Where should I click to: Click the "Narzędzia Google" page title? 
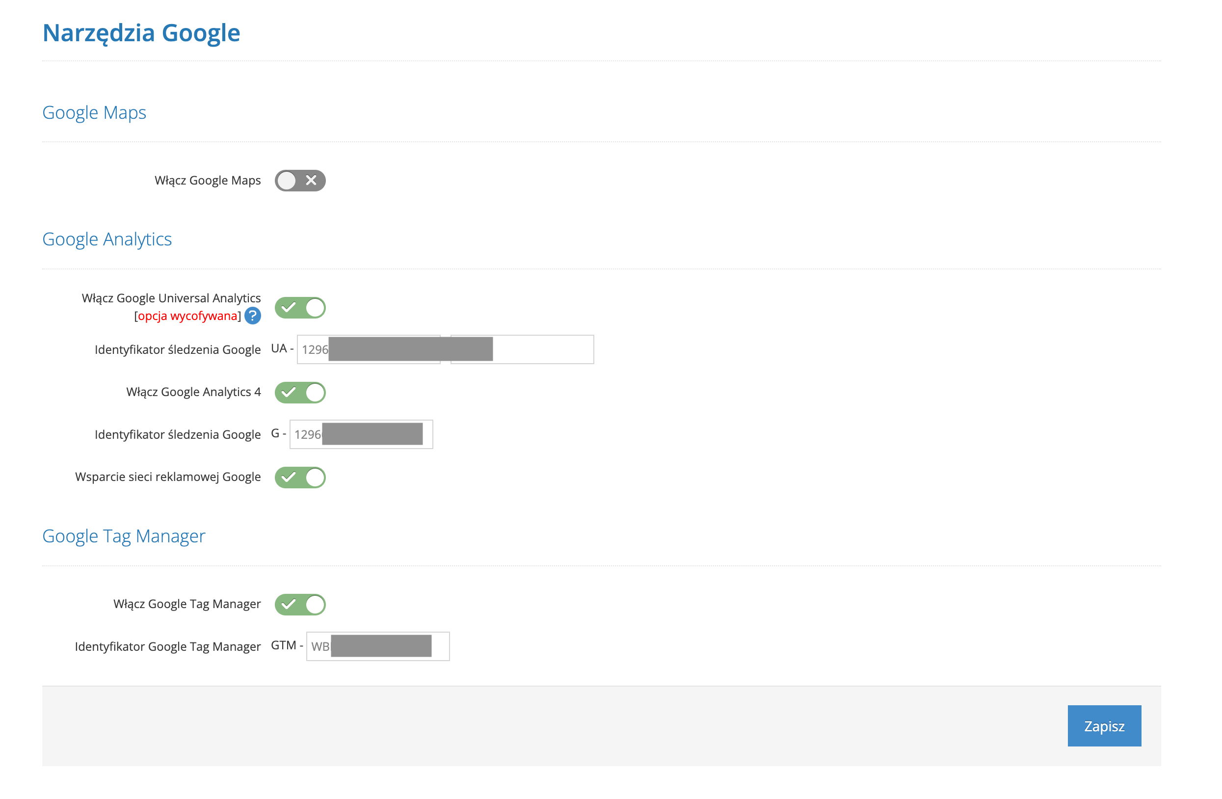click(x=141, y=33)
